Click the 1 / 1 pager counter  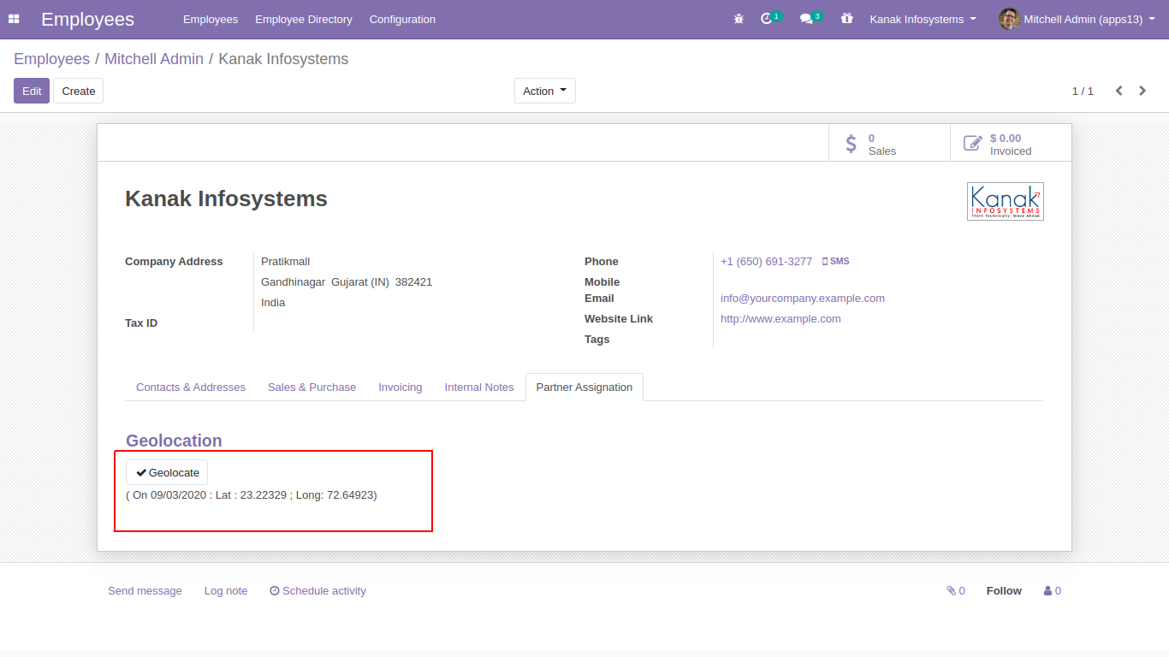[x=1083, y=91]
